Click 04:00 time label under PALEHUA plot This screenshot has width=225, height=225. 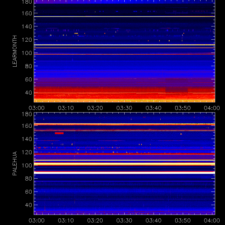coord(212,220)
